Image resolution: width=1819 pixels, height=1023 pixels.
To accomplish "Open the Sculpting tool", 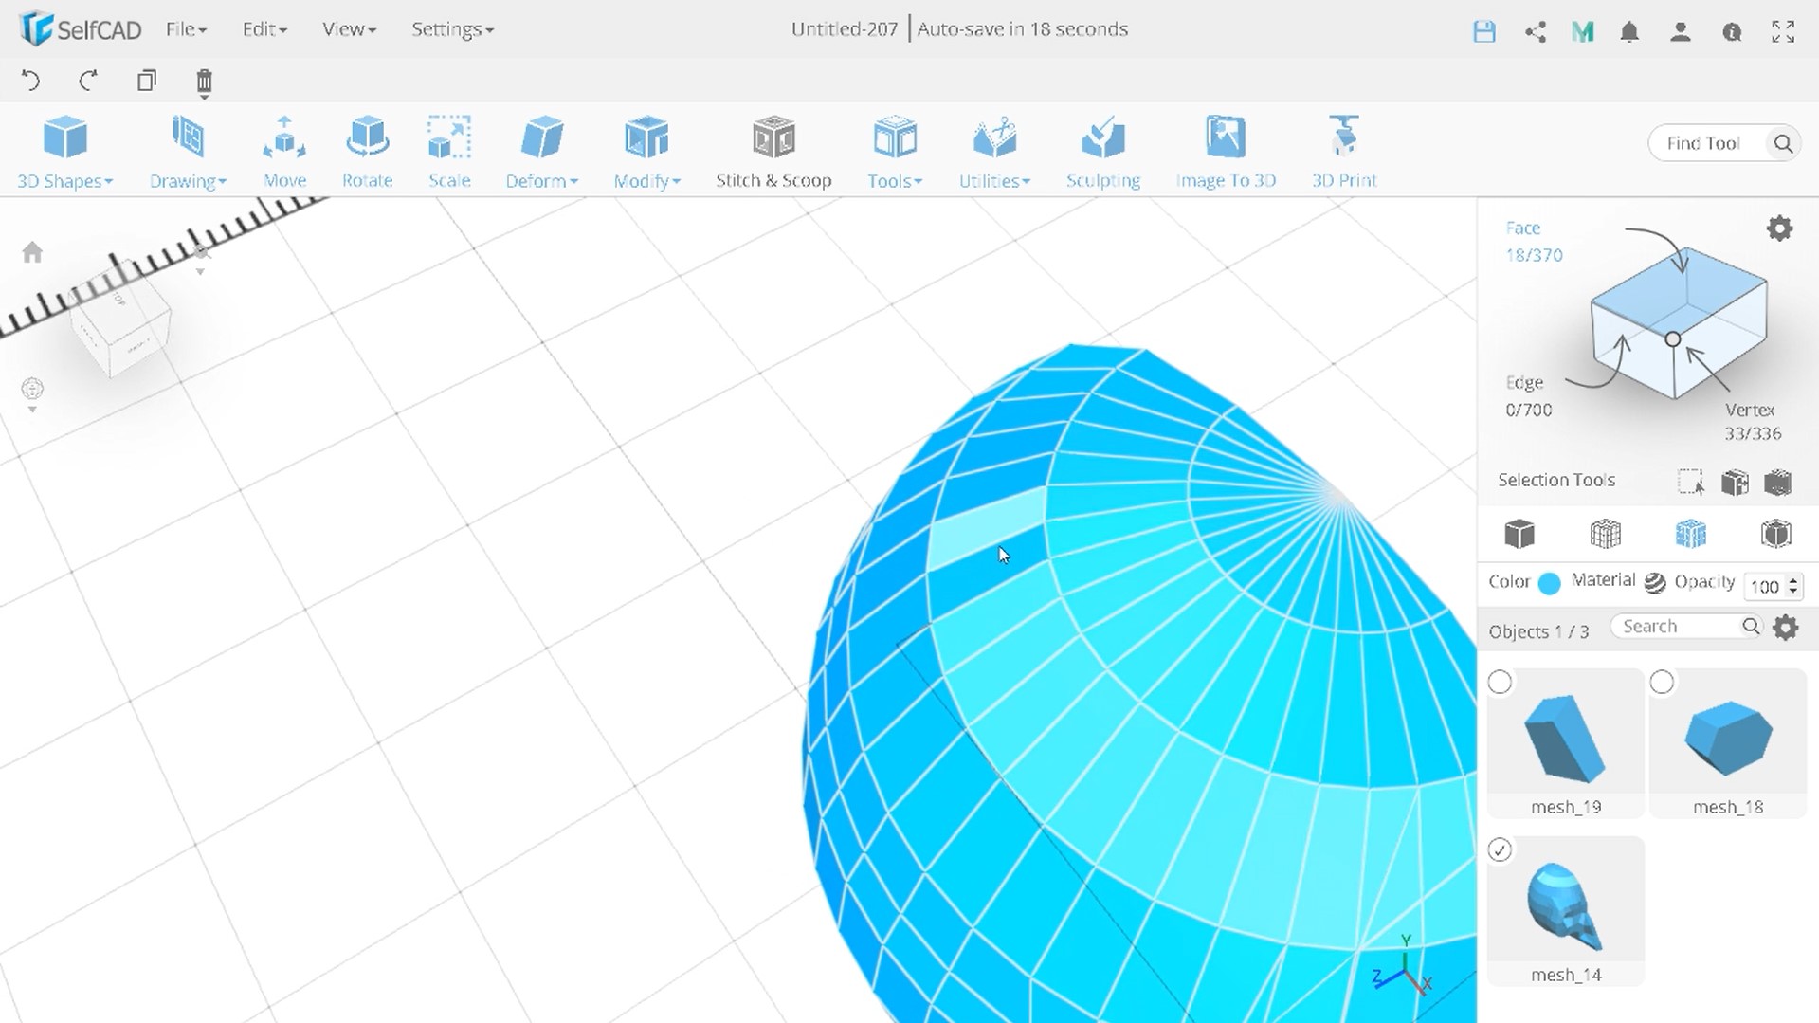I will click(x=1103, y=152).
